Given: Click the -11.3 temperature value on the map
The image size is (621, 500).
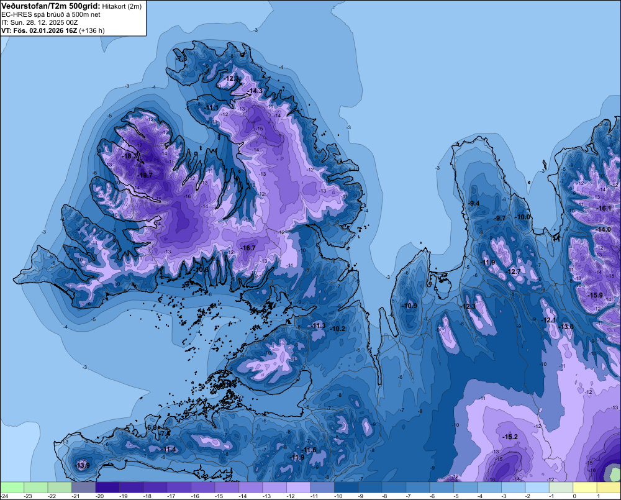Looking at the screenshot, I should point(319,325).
